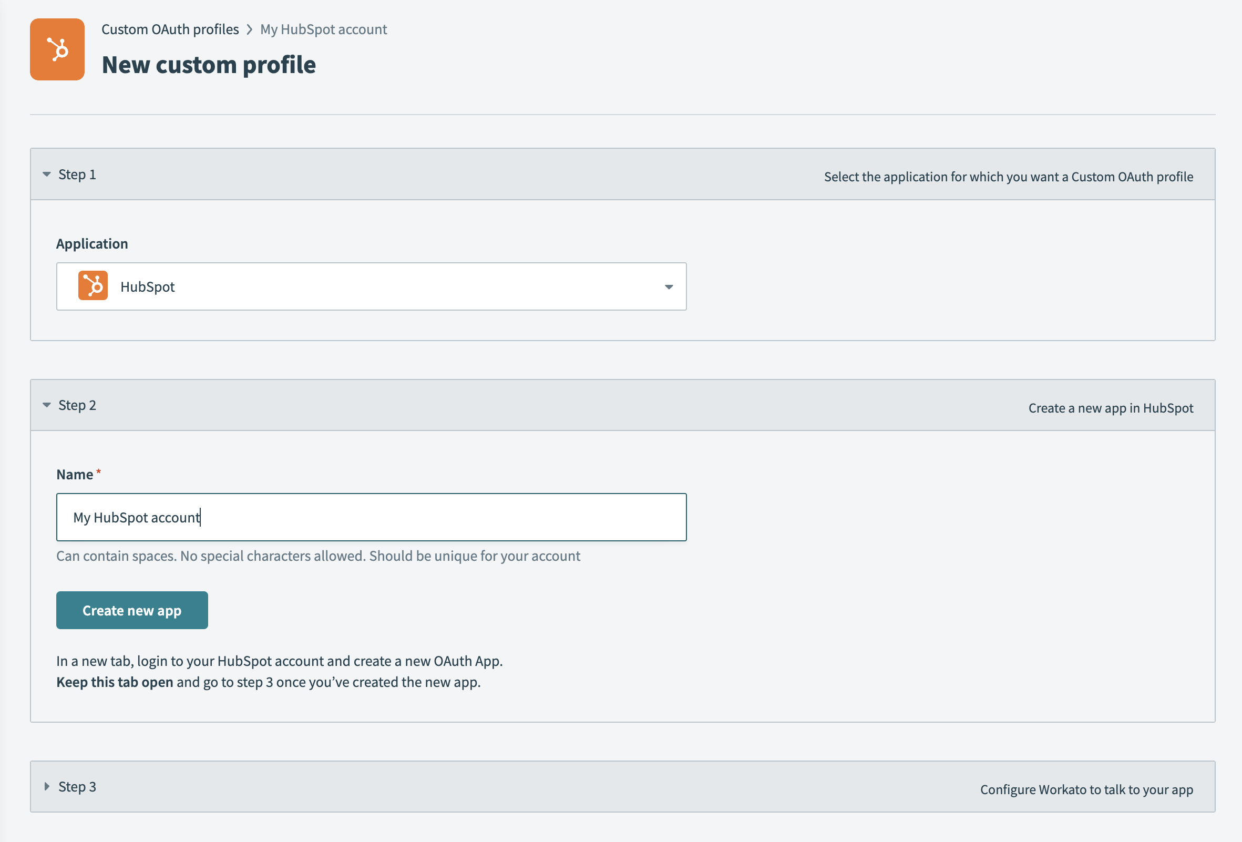Click 'Create a new app in HubSpot' text
Screen dimensions: 1242x842
click(1110, 408)
